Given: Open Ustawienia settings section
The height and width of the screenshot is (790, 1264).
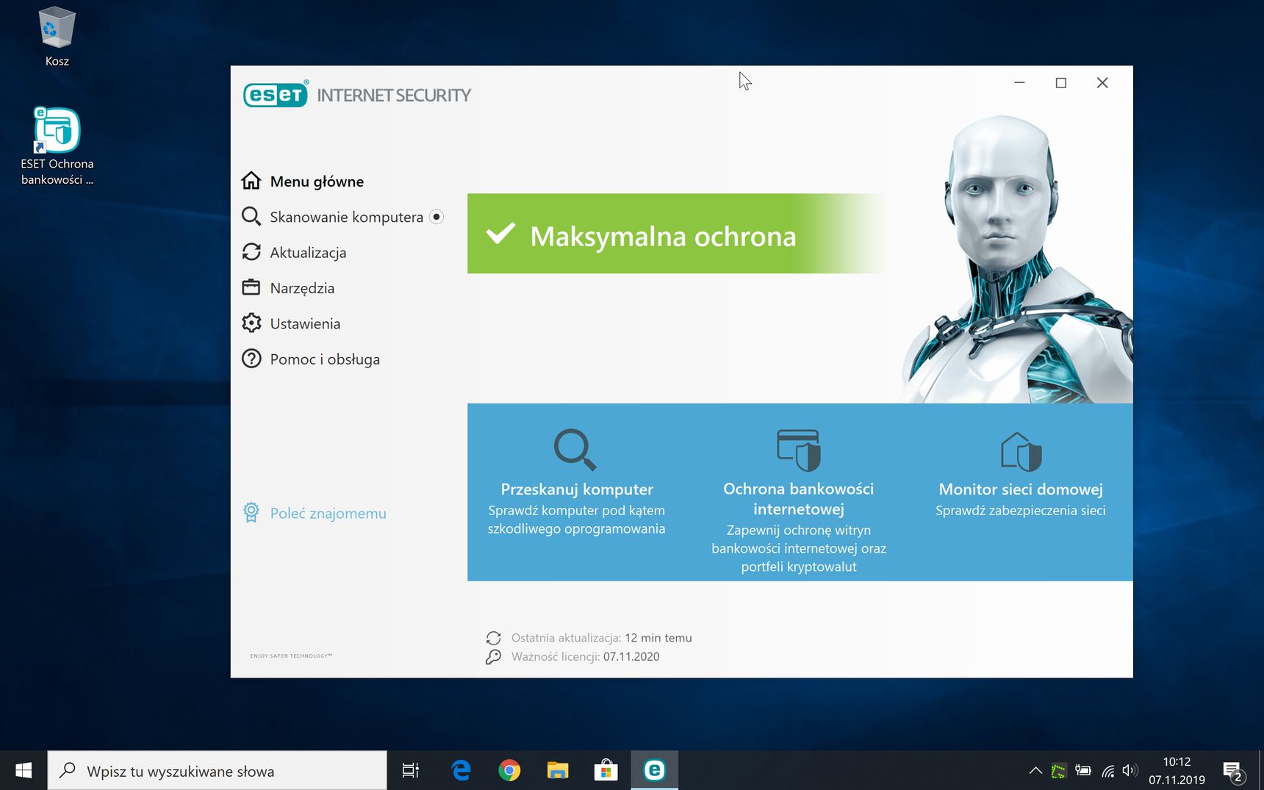Looking at the screenshot, I should [x=291, y=323].
